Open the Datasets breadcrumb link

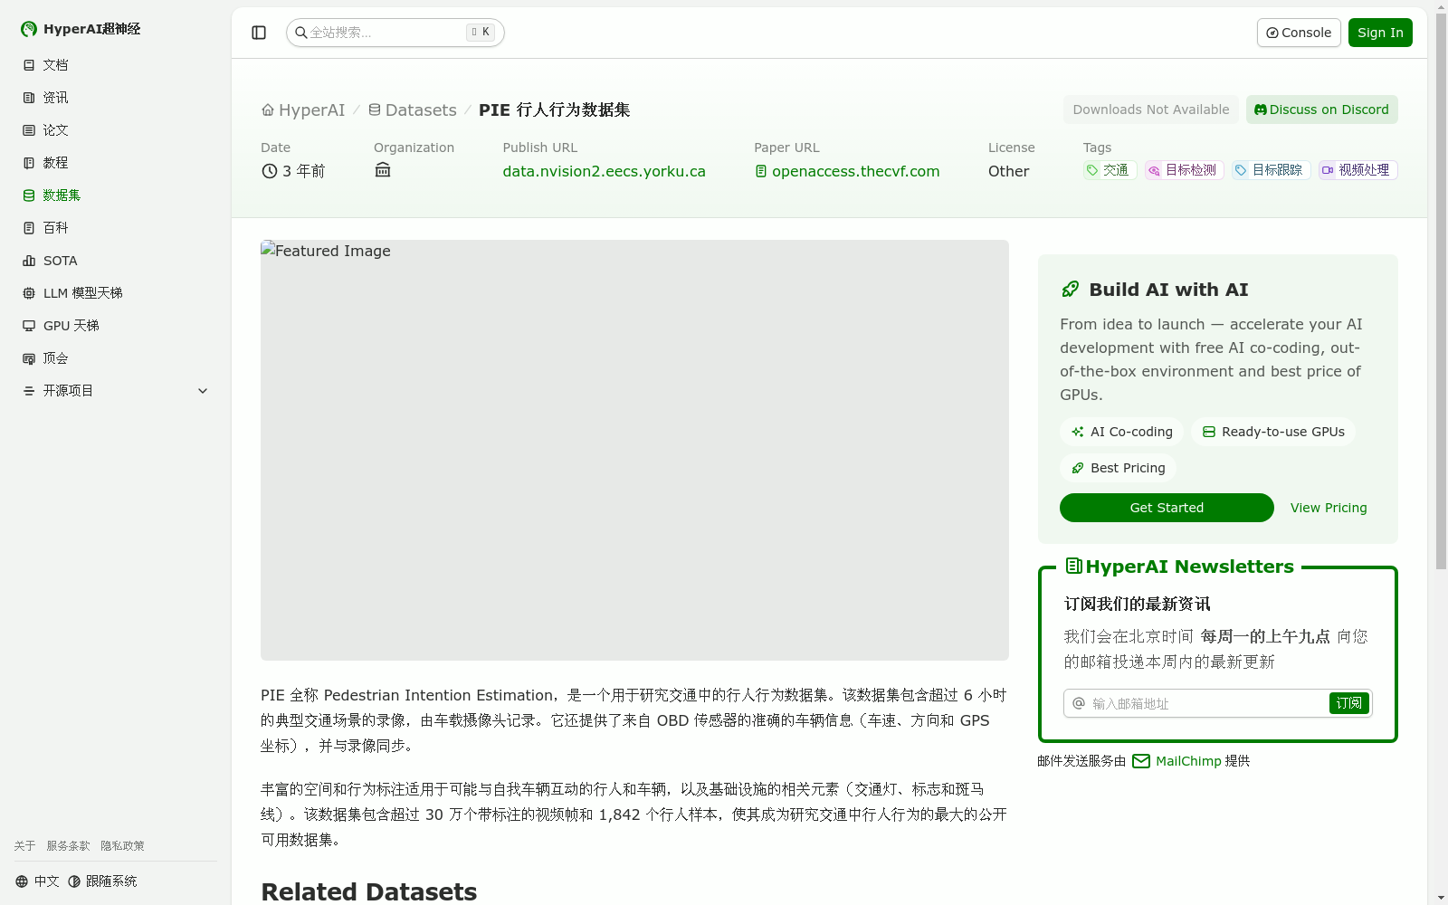tap(412, 110)
